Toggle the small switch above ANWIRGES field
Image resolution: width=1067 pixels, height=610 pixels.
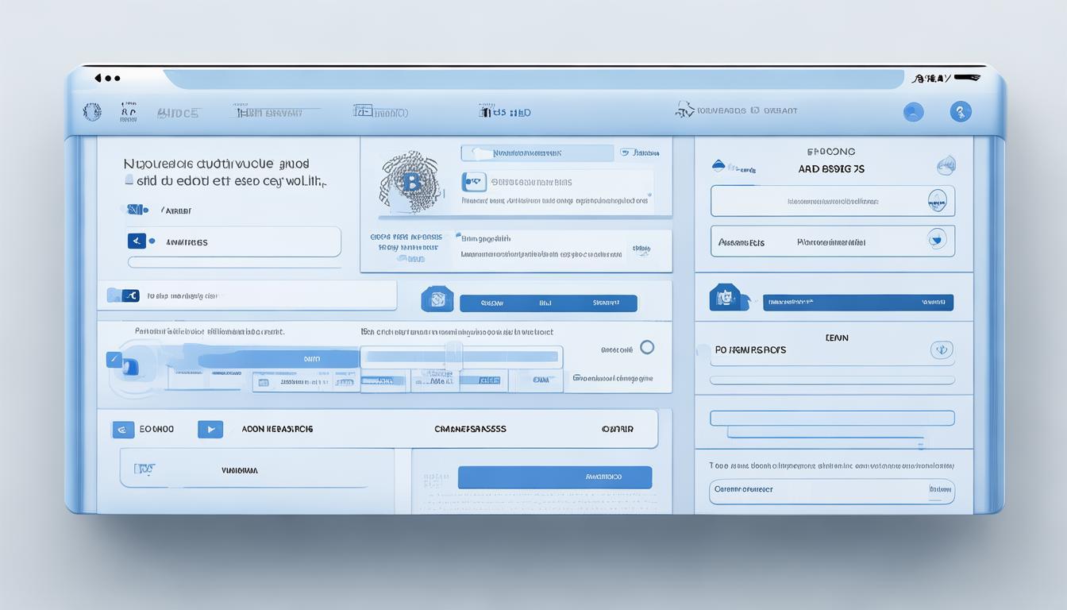tap(134, 210)
